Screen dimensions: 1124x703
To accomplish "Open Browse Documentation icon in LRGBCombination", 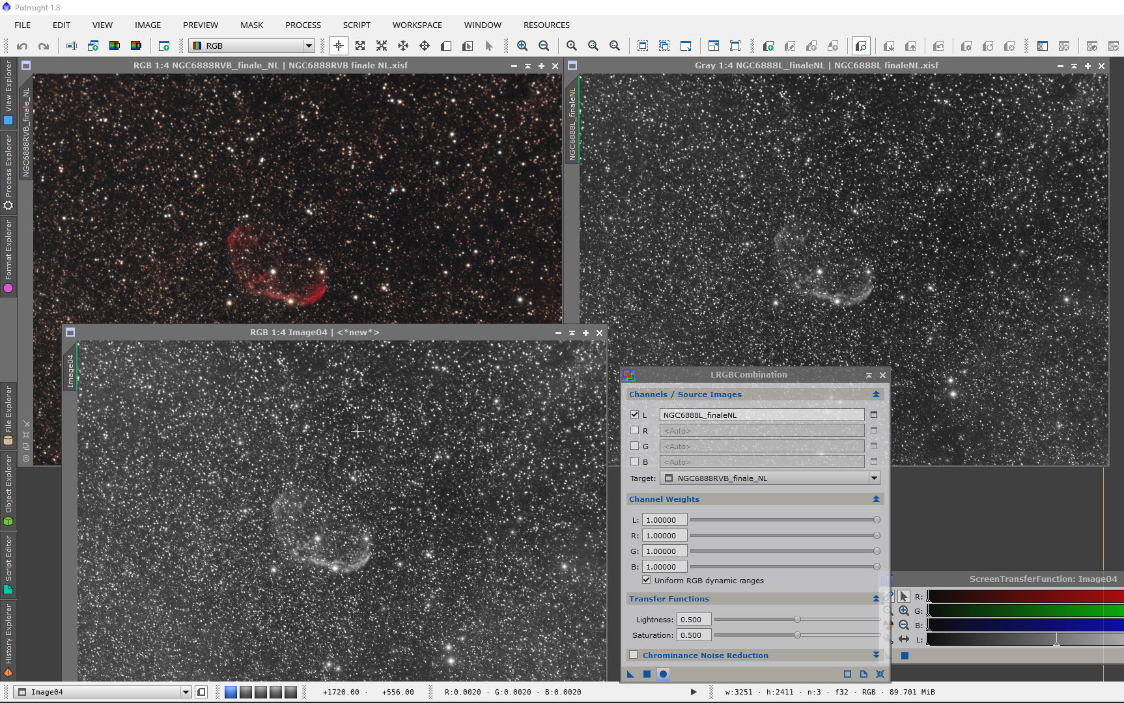I will tap(864, 674).
